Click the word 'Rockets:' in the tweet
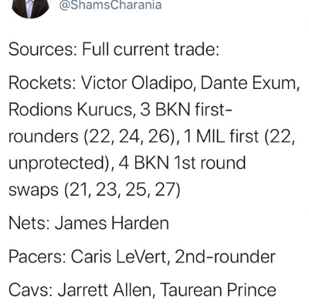This screenshot has height=308, width=309. click(42, 84)
